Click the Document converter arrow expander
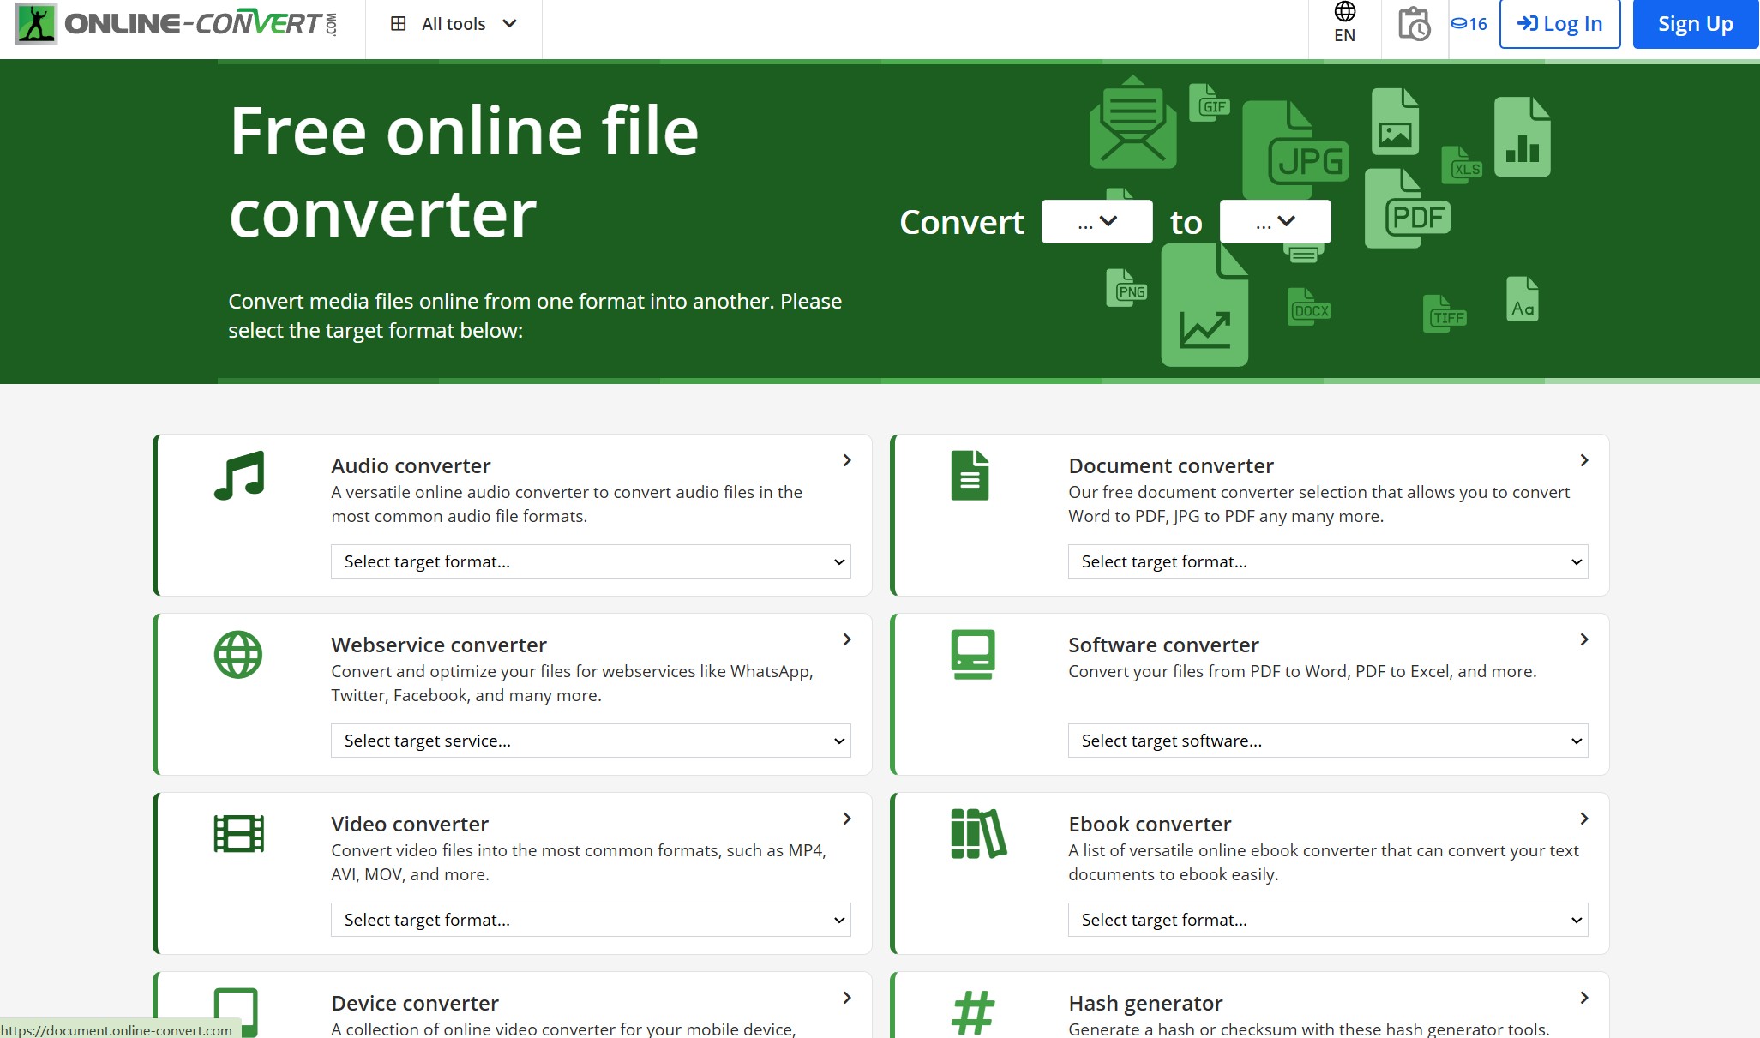The width and height of the screenshot is (1760, 1038). click(1583, 462)
